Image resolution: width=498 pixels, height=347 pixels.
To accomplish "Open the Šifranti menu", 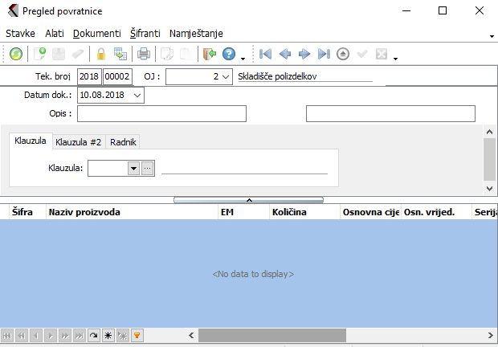I will [145, 33].
